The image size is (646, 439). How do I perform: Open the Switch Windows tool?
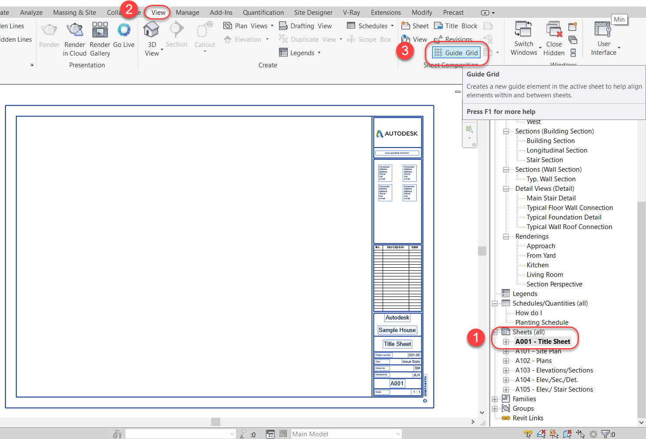(x=524, y=38)
